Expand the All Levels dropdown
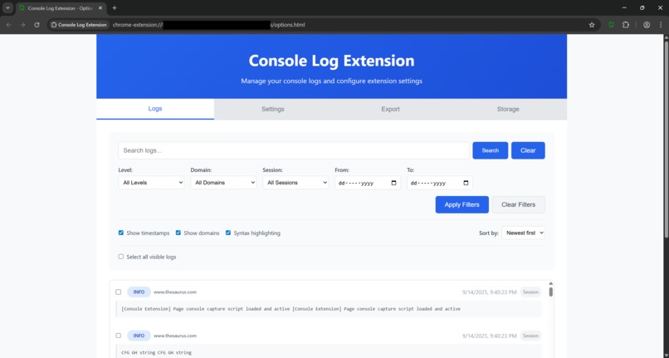The width and height of the screenshot is (669, 358). click(x=151, y=183)
